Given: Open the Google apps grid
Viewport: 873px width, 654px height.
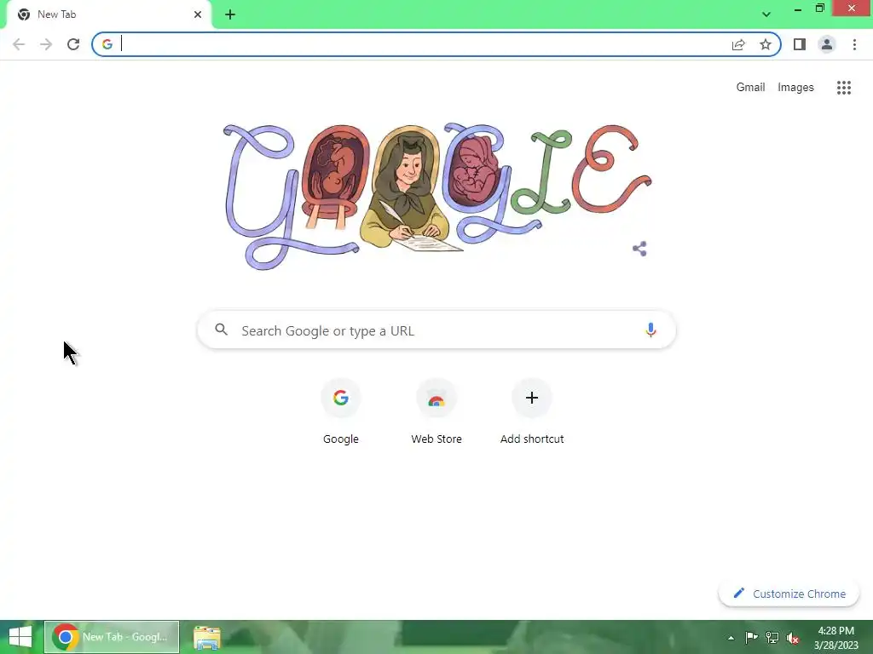Looking at the screenshot, I should [x=844, y=88].
